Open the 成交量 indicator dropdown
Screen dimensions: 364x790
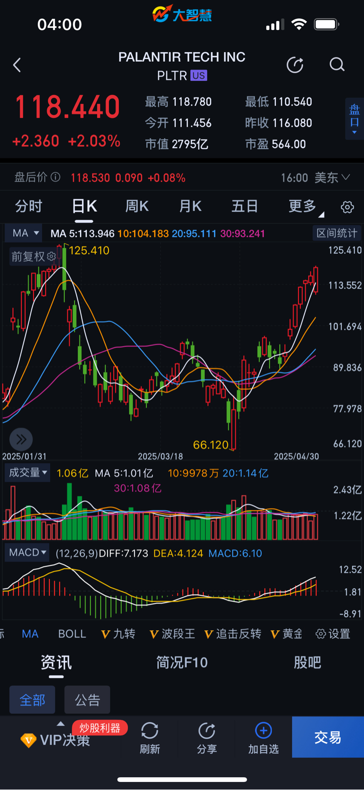[27, 473]
